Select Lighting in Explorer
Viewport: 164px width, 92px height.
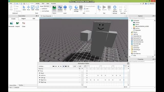coord(135,34)
